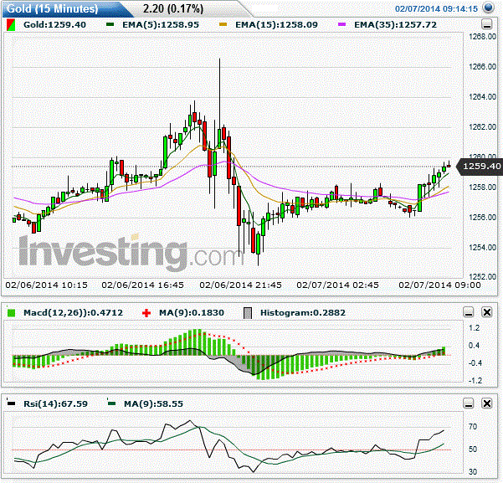Click the red cross MA(9) legend marker
This screenshot has height=483, width=503.
146,313
